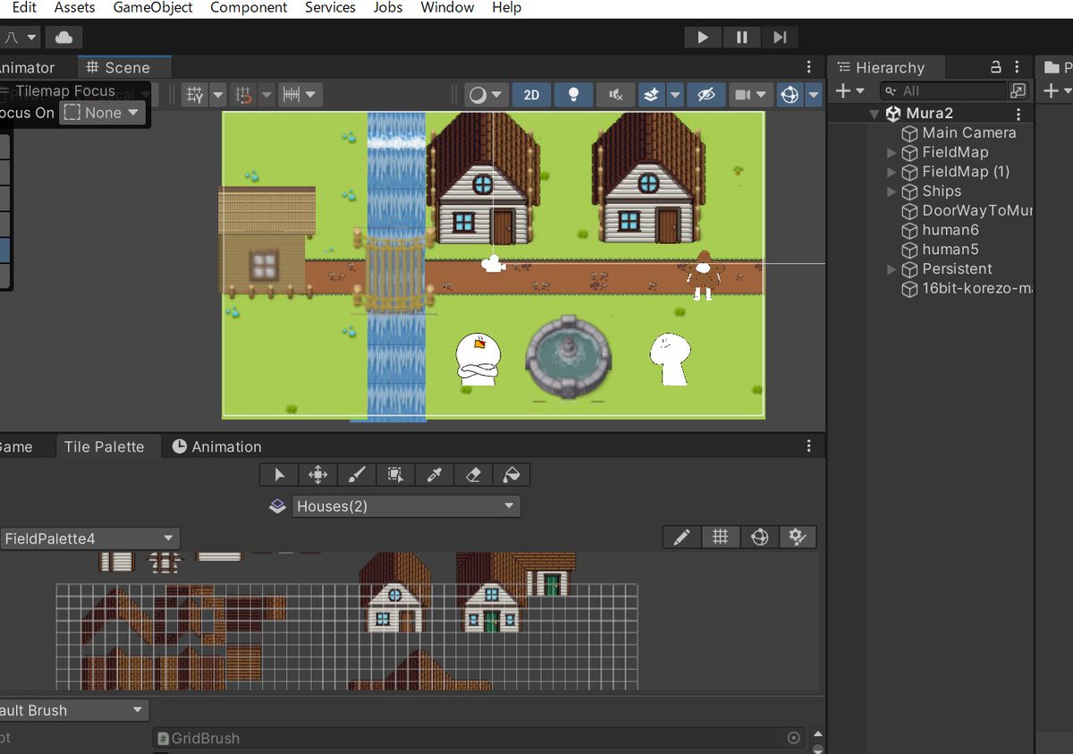This screenshot has height=754, width=1073.
Task: Open the GameObject menu
Action: tap(153, 7)
